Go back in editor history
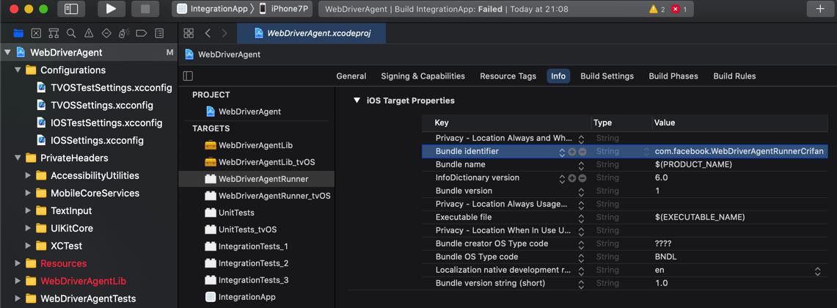Screen dimensions: 837x308 [x=208, y=33]
